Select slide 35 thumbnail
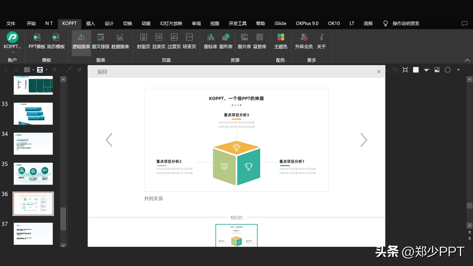Screen dimensions: 473x266 click(33, 174)
